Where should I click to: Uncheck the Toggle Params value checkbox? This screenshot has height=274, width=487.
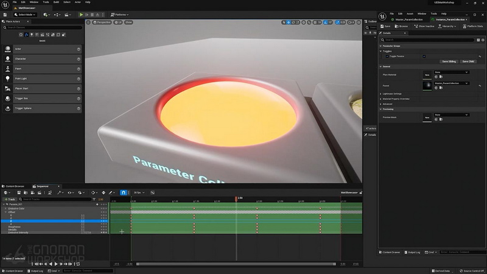point(424,57)
